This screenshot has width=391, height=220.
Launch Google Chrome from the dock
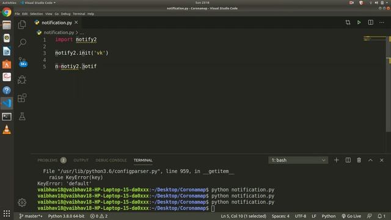point(7,12)
